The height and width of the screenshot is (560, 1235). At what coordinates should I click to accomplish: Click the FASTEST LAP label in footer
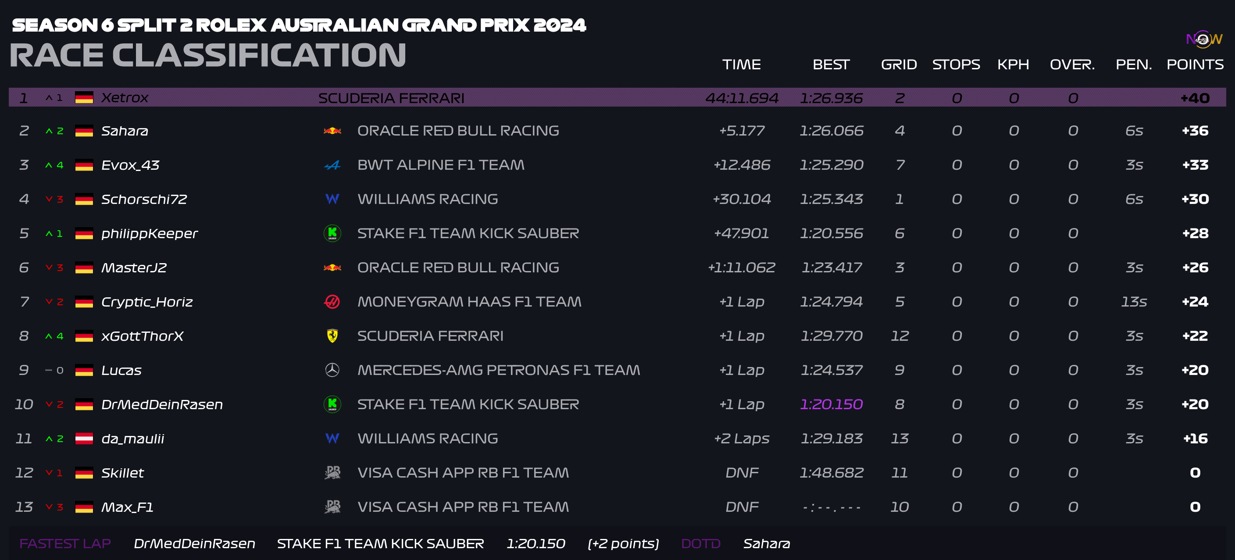click(x=65, y=544)
